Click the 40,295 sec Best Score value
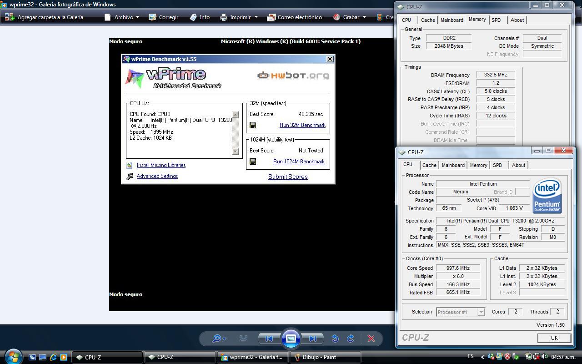Screen dimensions: 582x364 (x=311, y=114)
